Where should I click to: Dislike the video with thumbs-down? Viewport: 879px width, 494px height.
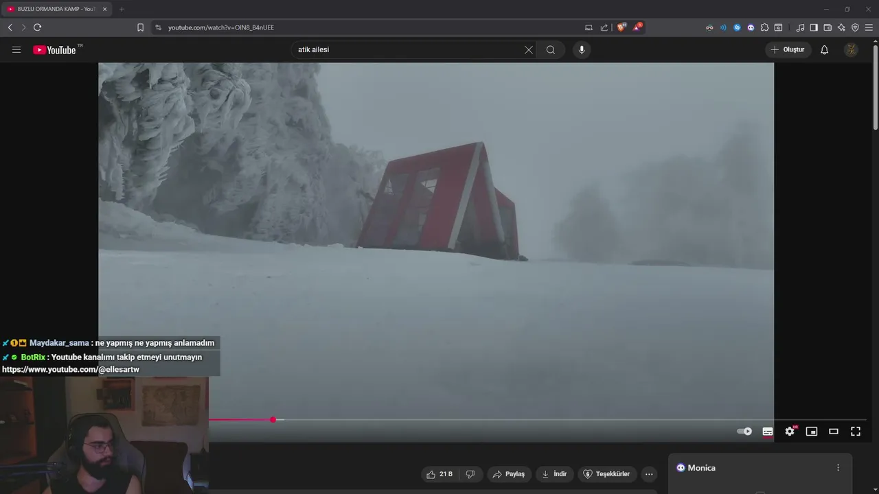pos(470,474)
